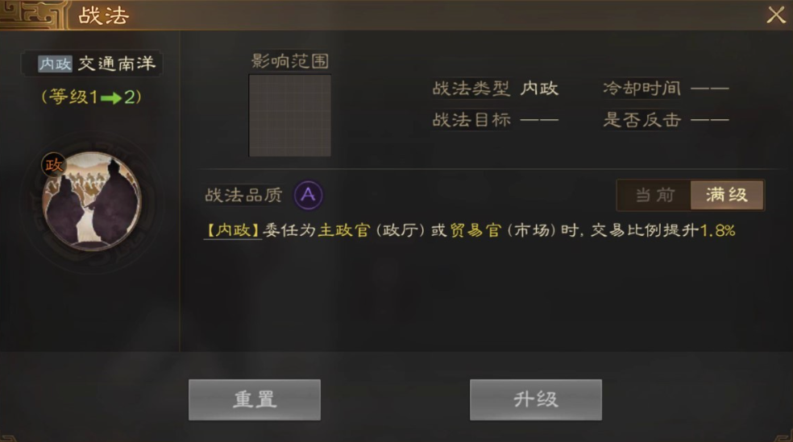Click the 重置 button
Image resolution: width=793 pixels, height=442 pixels.
click(255, 399)
